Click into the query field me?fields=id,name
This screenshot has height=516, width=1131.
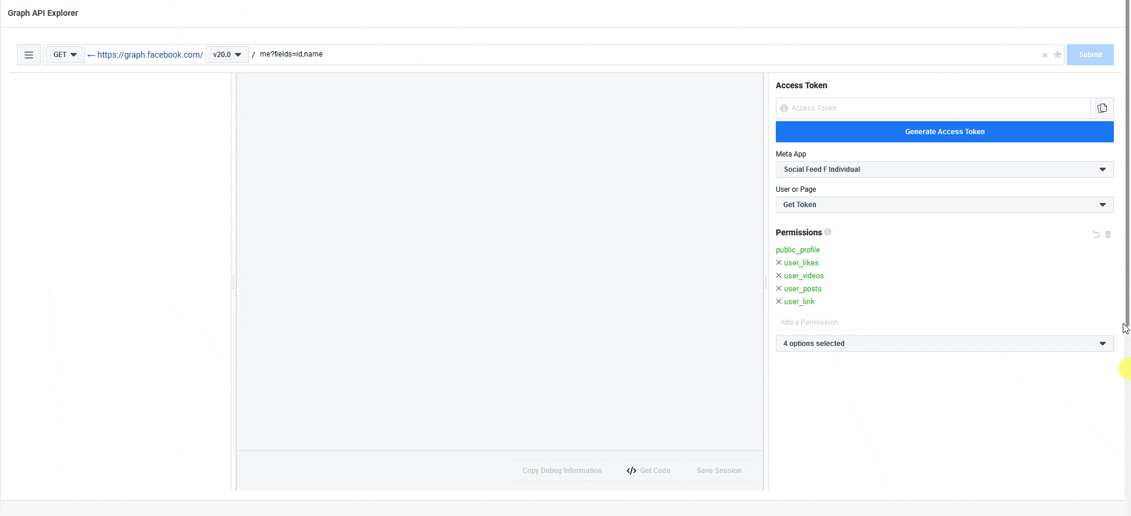pyautogui.click(x=648, y=54)
